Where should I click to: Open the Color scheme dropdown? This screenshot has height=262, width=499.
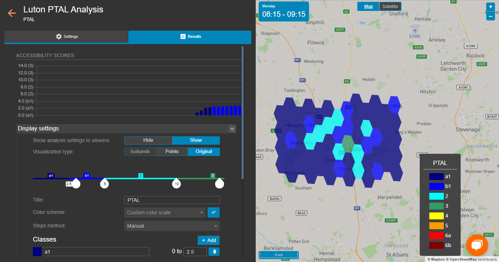(165, 212)
